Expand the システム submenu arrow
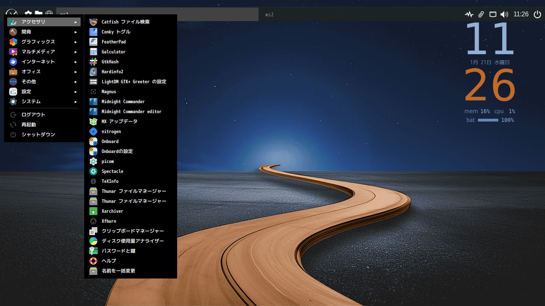 (75, 102)
